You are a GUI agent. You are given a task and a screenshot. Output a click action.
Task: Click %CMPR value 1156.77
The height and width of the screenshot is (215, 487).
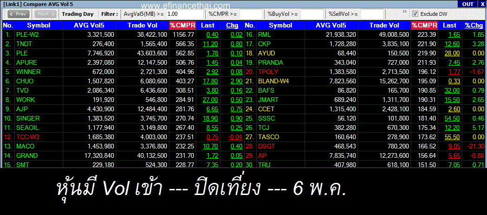click(184, 35)
